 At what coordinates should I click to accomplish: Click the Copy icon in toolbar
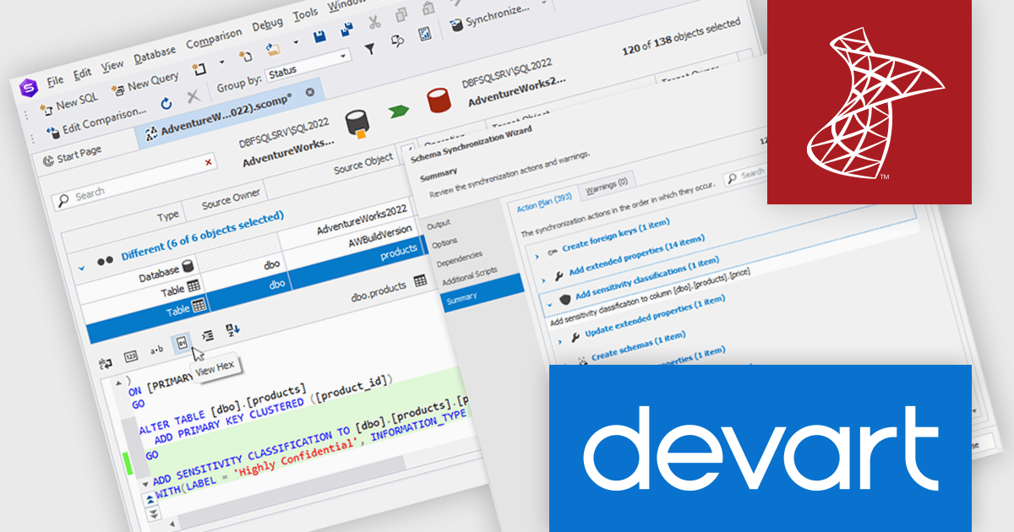(401, 14)
